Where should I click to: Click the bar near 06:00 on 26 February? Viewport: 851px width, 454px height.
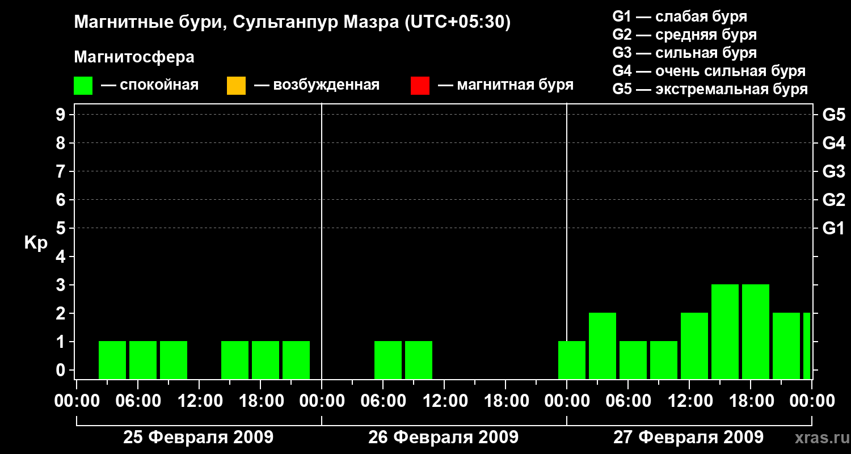pos(388,360)
